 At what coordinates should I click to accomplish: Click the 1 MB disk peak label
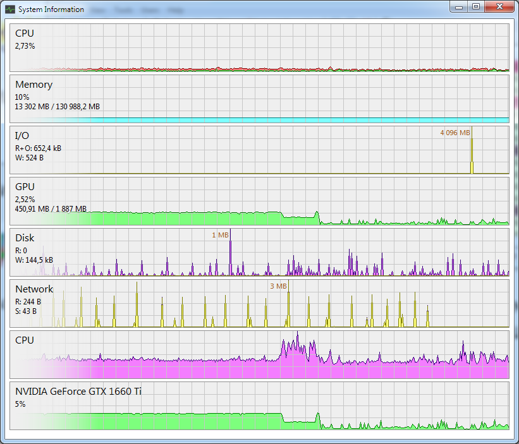coord(220,235)
